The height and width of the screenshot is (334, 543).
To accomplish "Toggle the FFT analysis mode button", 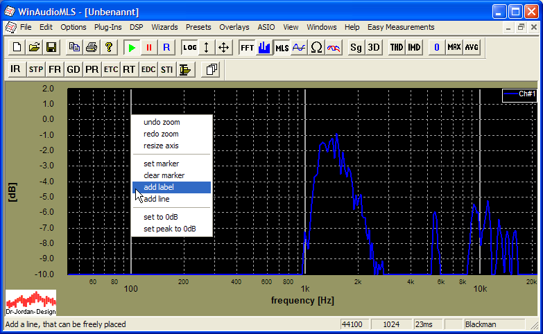I will (x=247, y=47).
